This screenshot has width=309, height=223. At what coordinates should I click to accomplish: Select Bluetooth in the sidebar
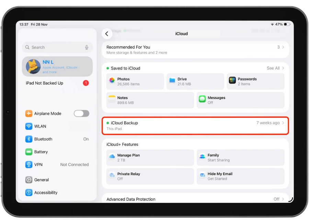43,139
